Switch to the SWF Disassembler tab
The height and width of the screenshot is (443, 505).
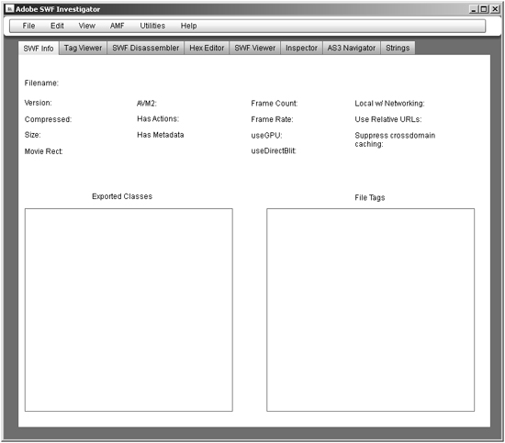pyautogui.click(x=146, y=48)
